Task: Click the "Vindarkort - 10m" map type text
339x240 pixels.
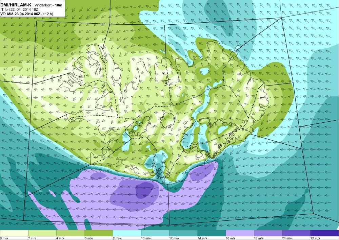Action: pyautogui.click(x=49, y=5)
